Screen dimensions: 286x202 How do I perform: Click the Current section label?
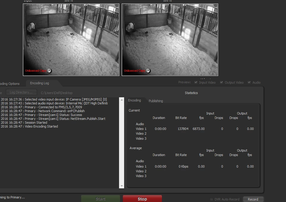pyautogui.click(x=134, y=110)
